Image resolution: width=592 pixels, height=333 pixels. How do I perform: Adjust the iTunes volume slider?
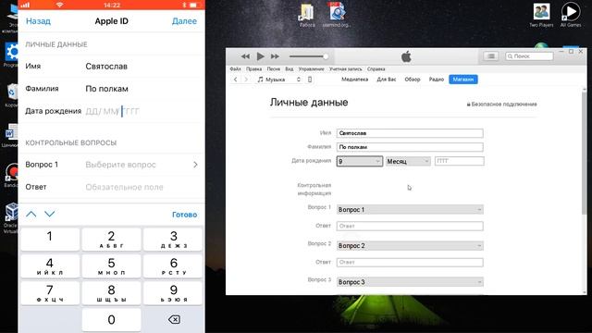308,56
